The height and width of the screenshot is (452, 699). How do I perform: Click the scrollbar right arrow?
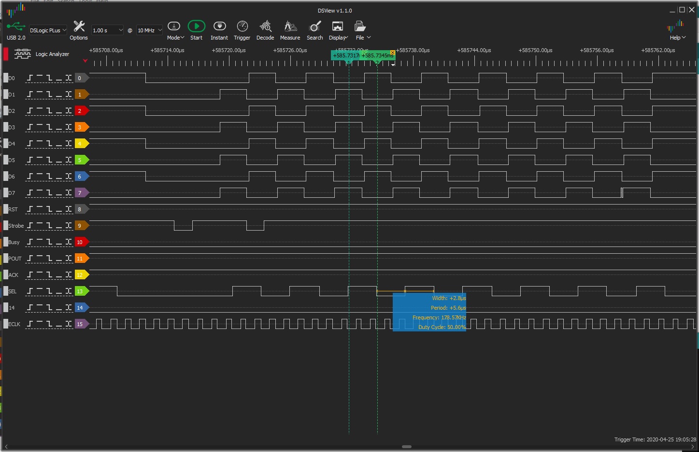pyautogui.click(x=693, y=447)
